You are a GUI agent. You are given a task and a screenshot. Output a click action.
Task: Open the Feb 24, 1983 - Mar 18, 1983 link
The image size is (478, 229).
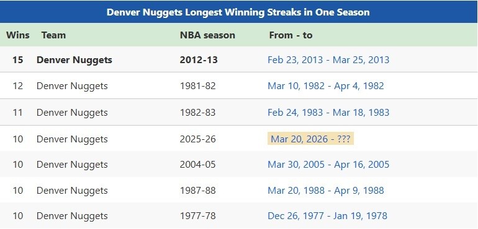pyautogui.click(x=328, y=112)
